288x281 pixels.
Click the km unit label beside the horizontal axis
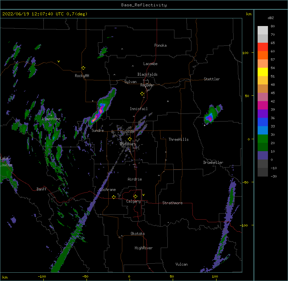click(5, 277)
